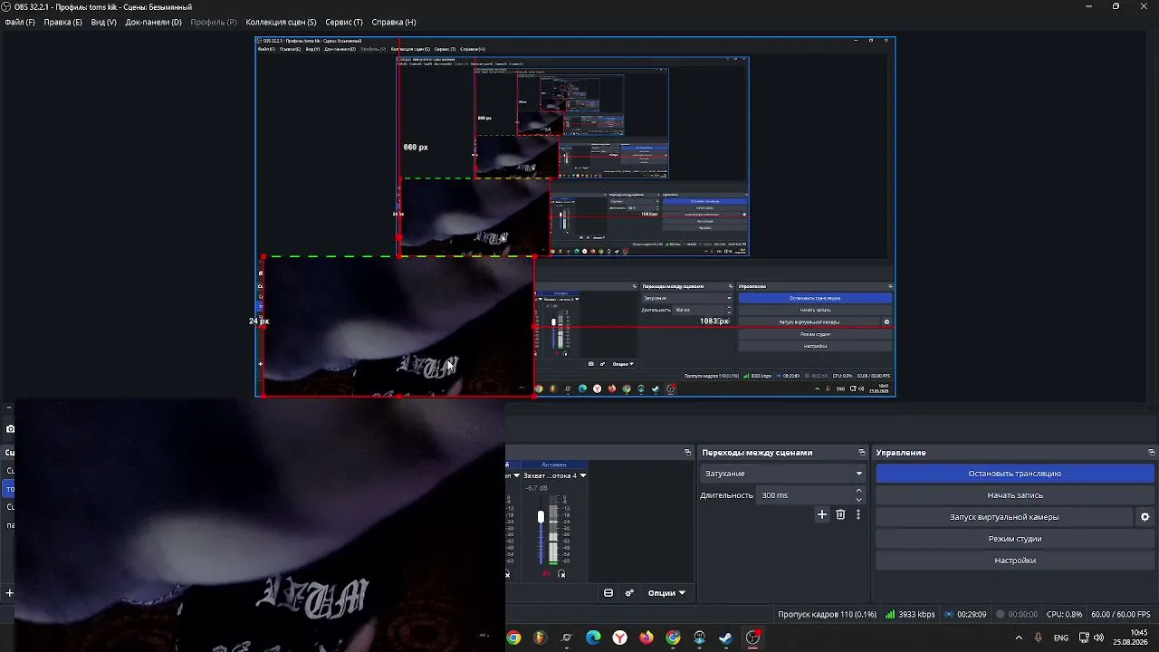The height and width of the screenshot is (652, 1159).
Task: Open the Коллекция сцен (S) menu
Action: pos(281,22)
